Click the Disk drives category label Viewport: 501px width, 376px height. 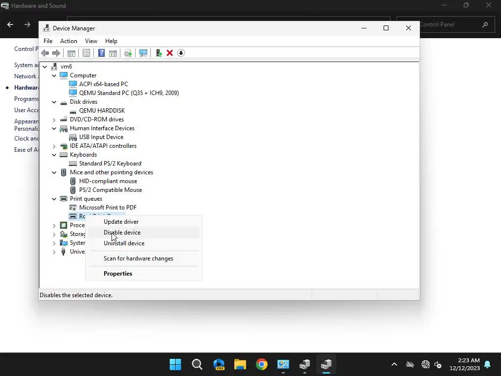click(x=84, y=102)
